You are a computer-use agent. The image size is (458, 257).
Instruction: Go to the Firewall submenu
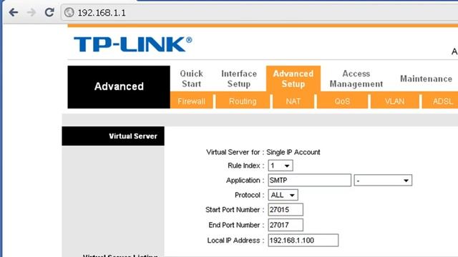pos(192,101)
